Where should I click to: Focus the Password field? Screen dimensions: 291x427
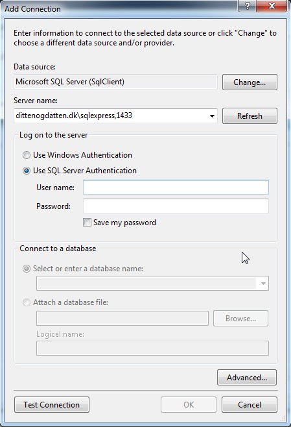[176, 206]
